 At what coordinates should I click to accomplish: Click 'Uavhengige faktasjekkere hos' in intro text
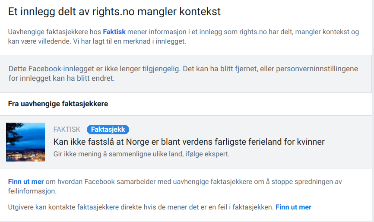pyautogui.click(x=54, y=32)
